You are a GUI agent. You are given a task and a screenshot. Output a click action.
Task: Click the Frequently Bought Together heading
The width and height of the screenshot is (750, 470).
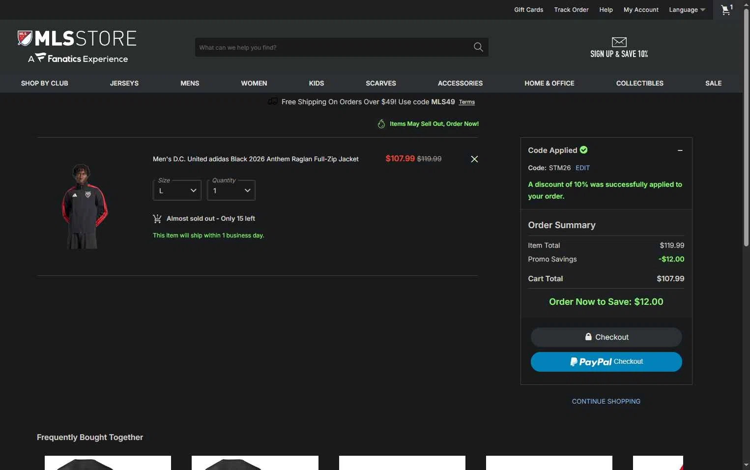(90, 438)
